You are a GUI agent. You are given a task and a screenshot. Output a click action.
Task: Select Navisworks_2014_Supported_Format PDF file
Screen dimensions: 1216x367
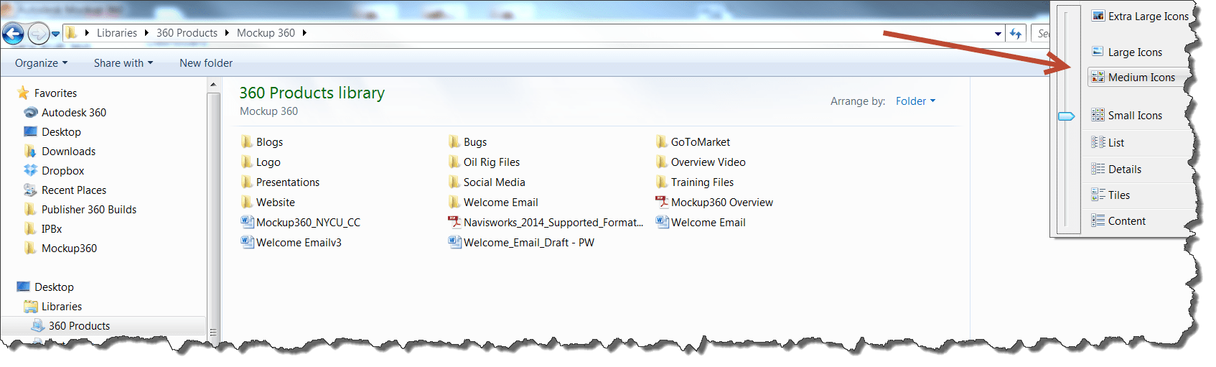[x=546, y=222]
